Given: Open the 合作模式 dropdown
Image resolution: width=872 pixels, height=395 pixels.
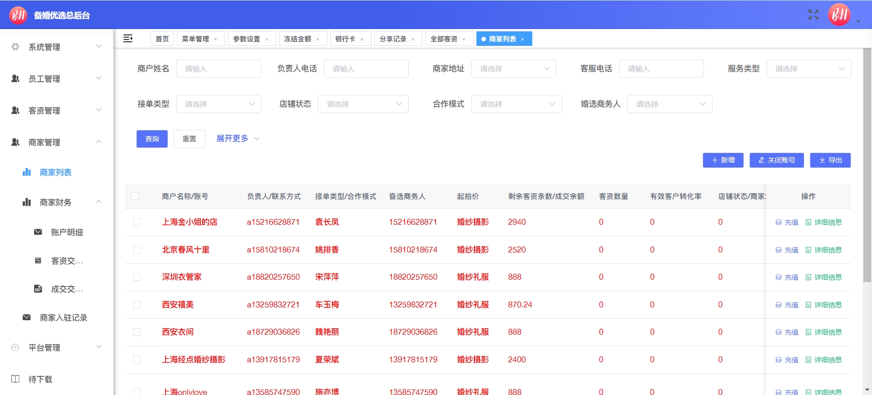Looking at the screenshot, I should coord(517,104).
